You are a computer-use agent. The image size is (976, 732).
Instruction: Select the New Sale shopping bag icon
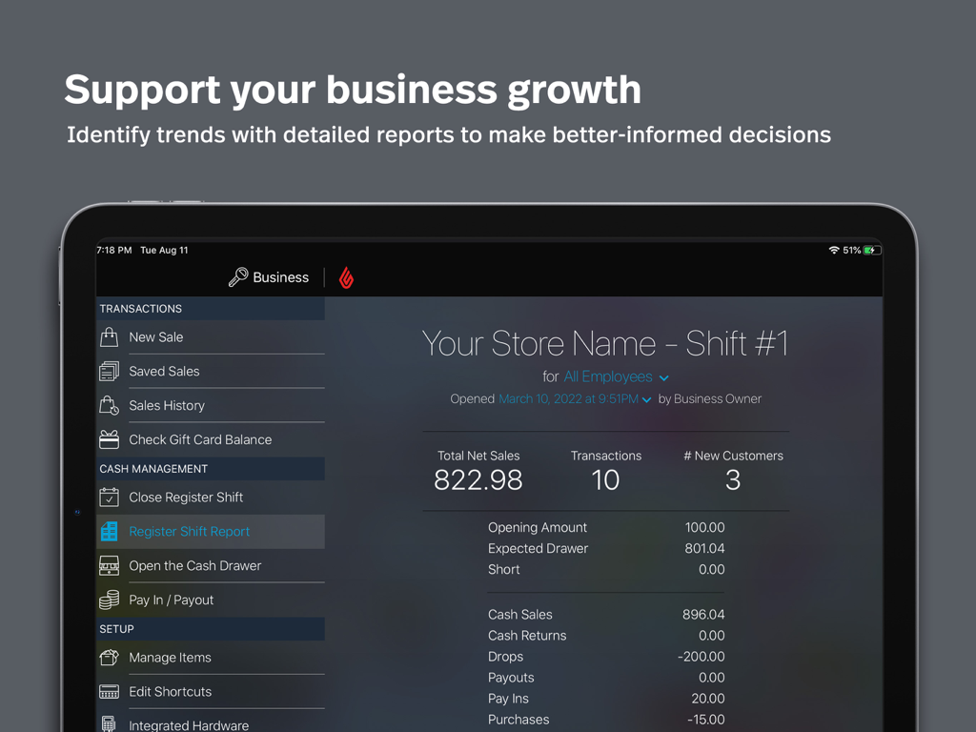click(x=110, y=336)
